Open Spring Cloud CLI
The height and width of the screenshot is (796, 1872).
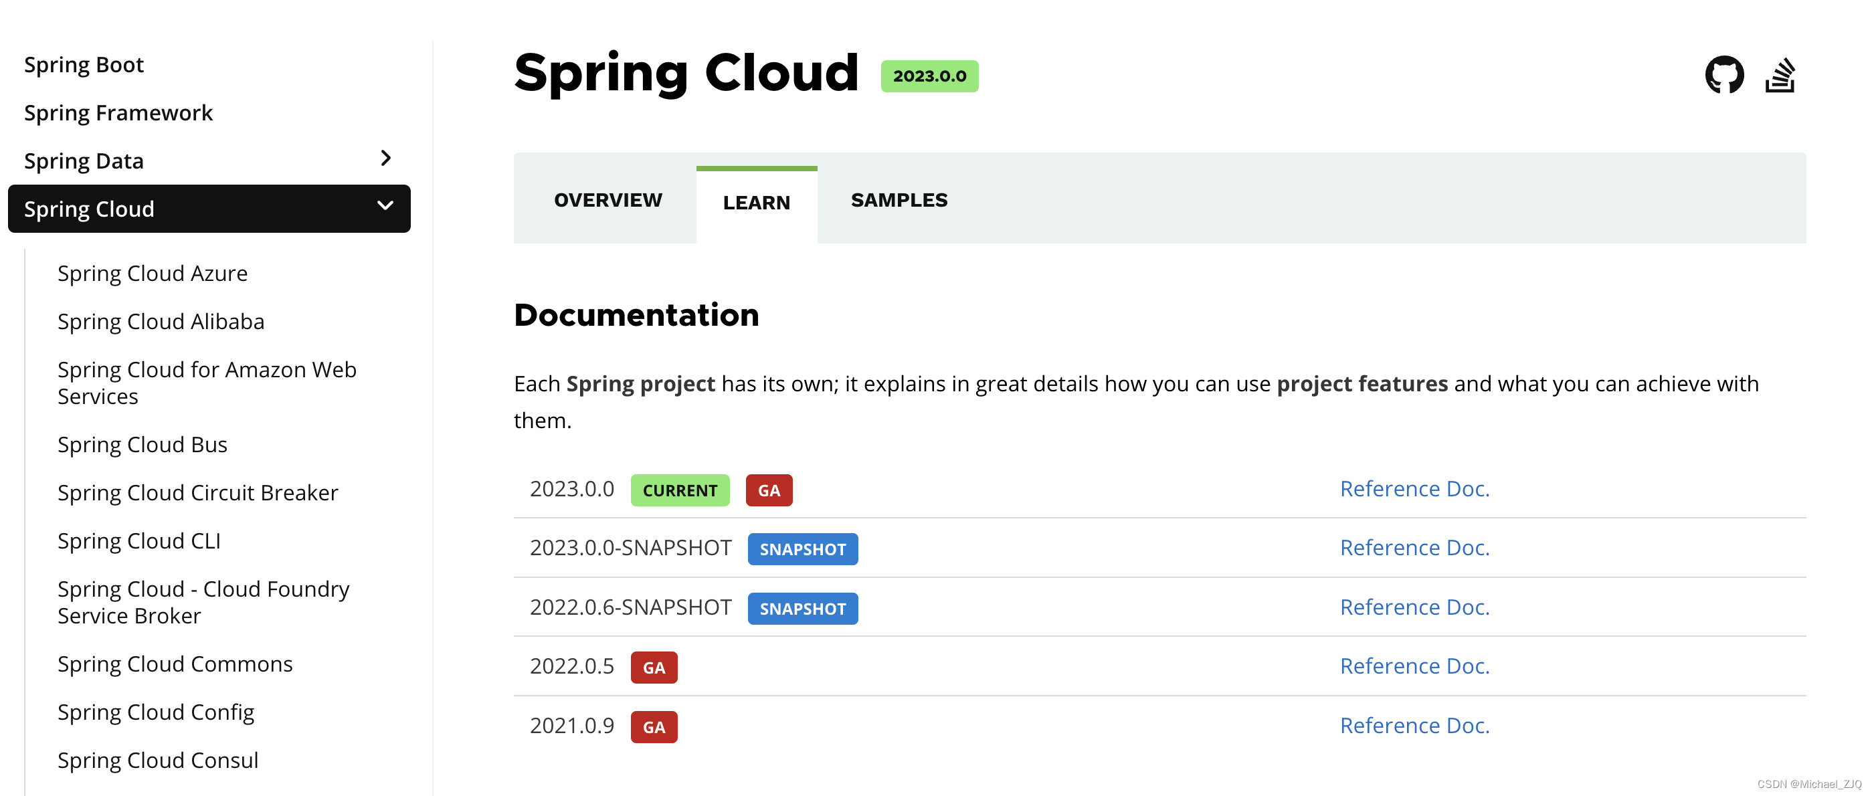(138, 541)
